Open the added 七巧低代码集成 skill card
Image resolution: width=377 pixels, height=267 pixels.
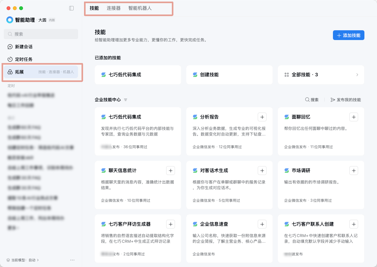click(x=138, y=75)
